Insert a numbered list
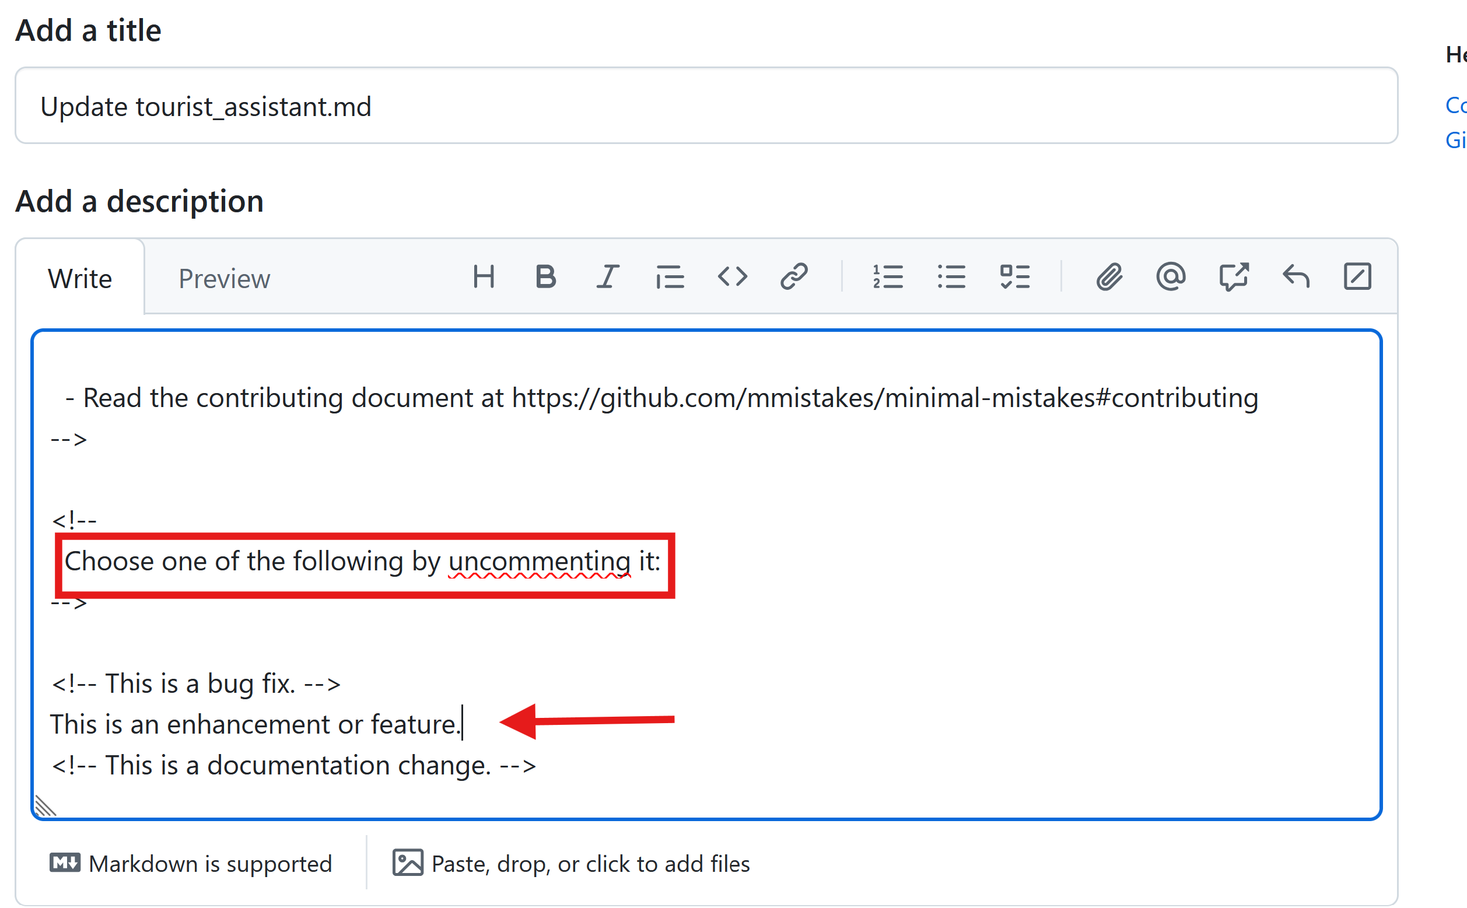This screenshot has width=1467, height=908. [x=888, y=278]
